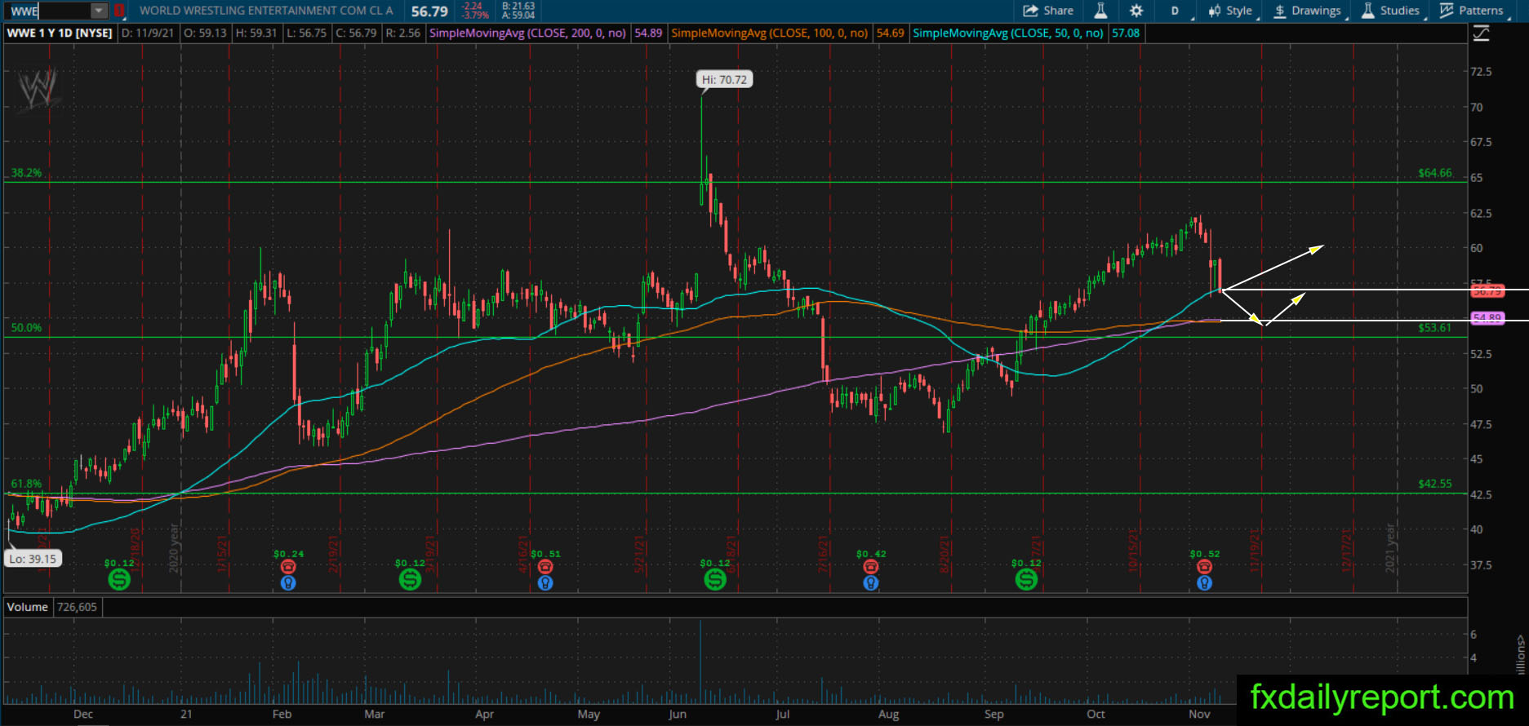Click the Hi: 70.72 price bubble
The height and width of the screenshot is (726, 1529).
[724, 79]
